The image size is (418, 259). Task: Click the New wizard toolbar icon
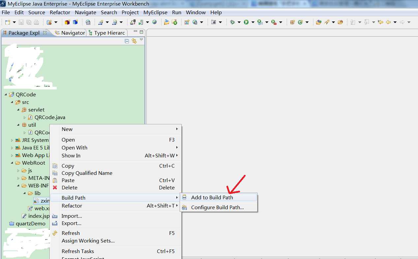click(8, 22)
